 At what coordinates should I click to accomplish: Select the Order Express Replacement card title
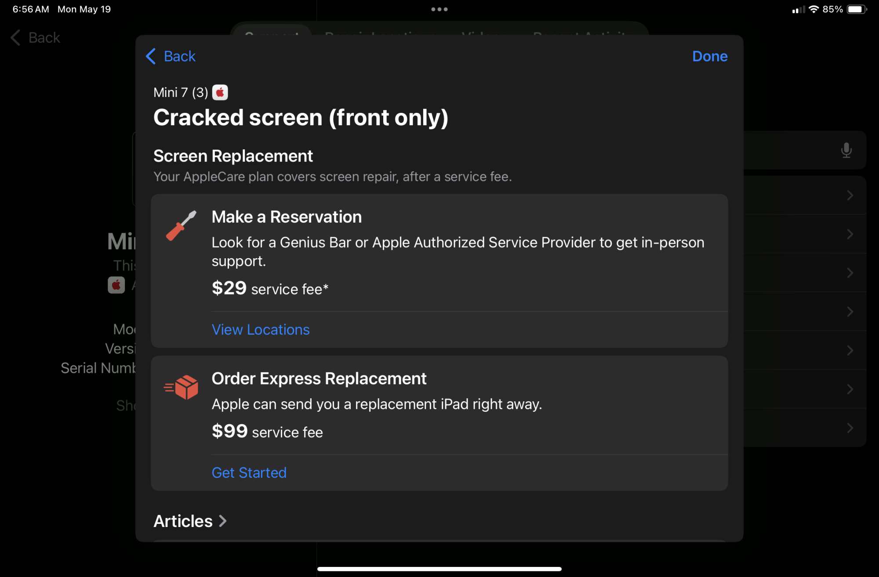pyautogui.click(x=319, y=379)
